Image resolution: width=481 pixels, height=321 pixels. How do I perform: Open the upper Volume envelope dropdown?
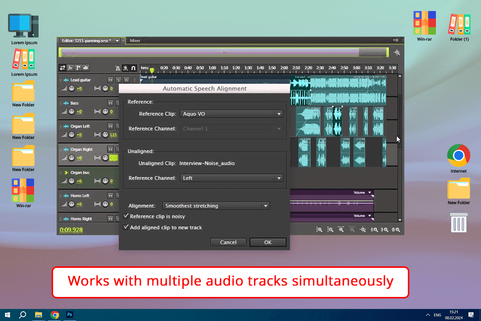(370, 193)
